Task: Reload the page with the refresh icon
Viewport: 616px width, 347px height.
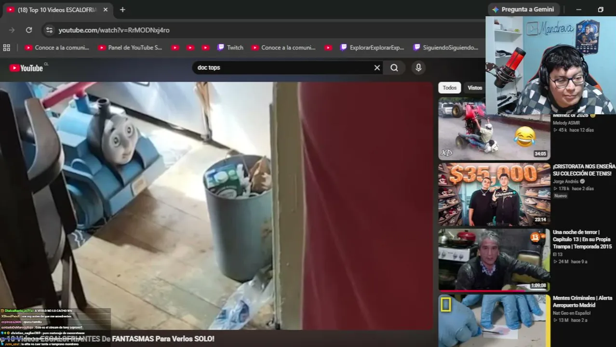Action: (x=29, y=30)
